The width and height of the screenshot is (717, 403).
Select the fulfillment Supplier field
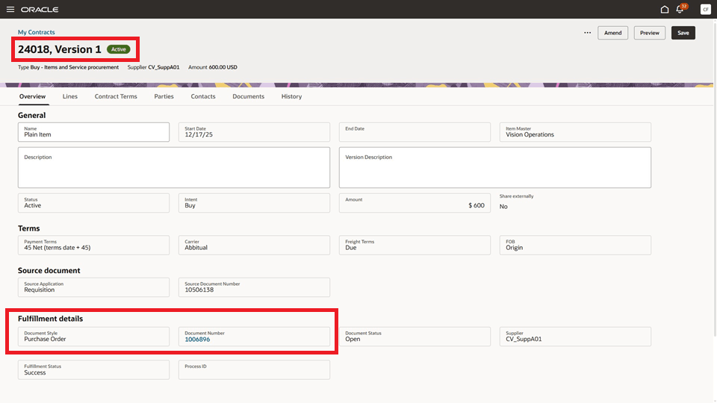coord(575,337)
